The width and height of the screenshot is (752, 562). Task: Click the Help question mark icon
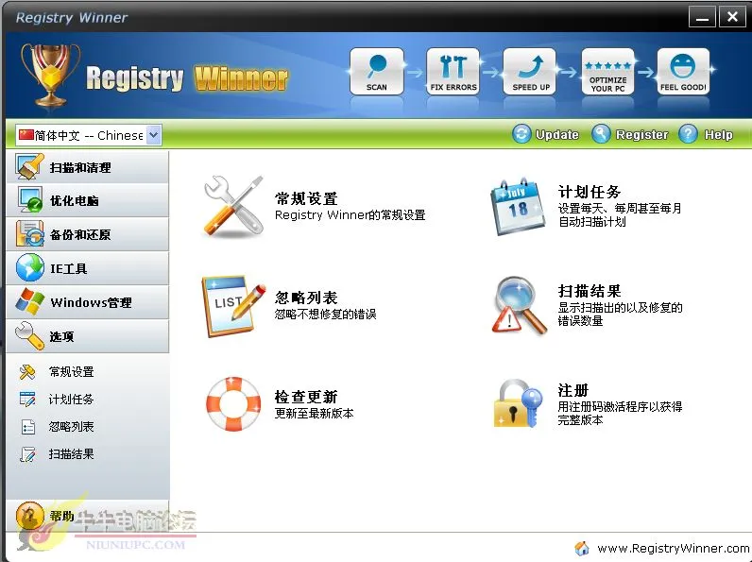point(688,134)
